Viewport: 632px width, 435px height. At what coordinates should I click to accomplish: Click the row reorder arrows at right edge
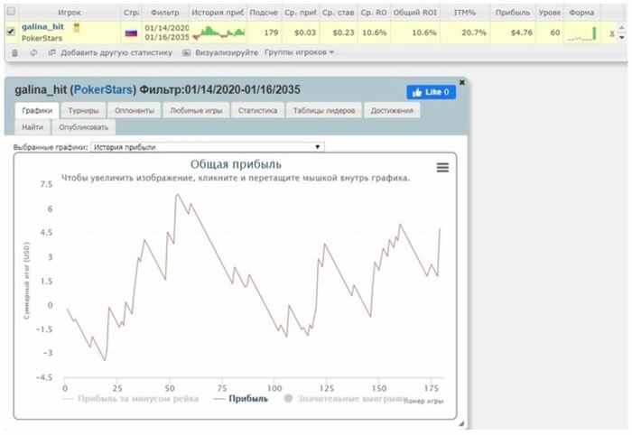tap(621, 32)
